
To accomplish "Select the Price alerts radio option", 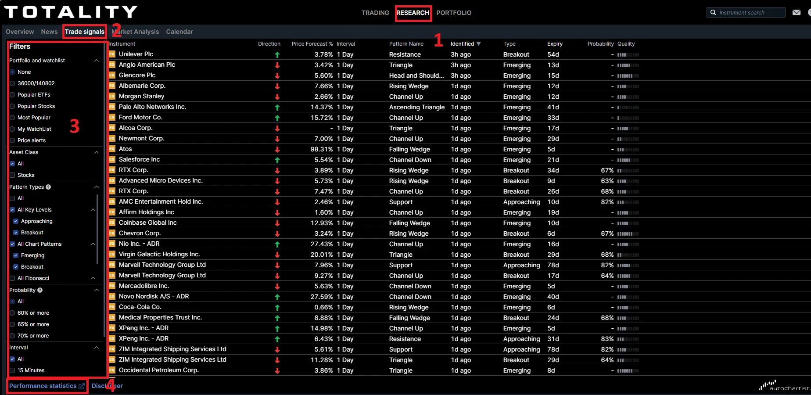I will point(12,140).
